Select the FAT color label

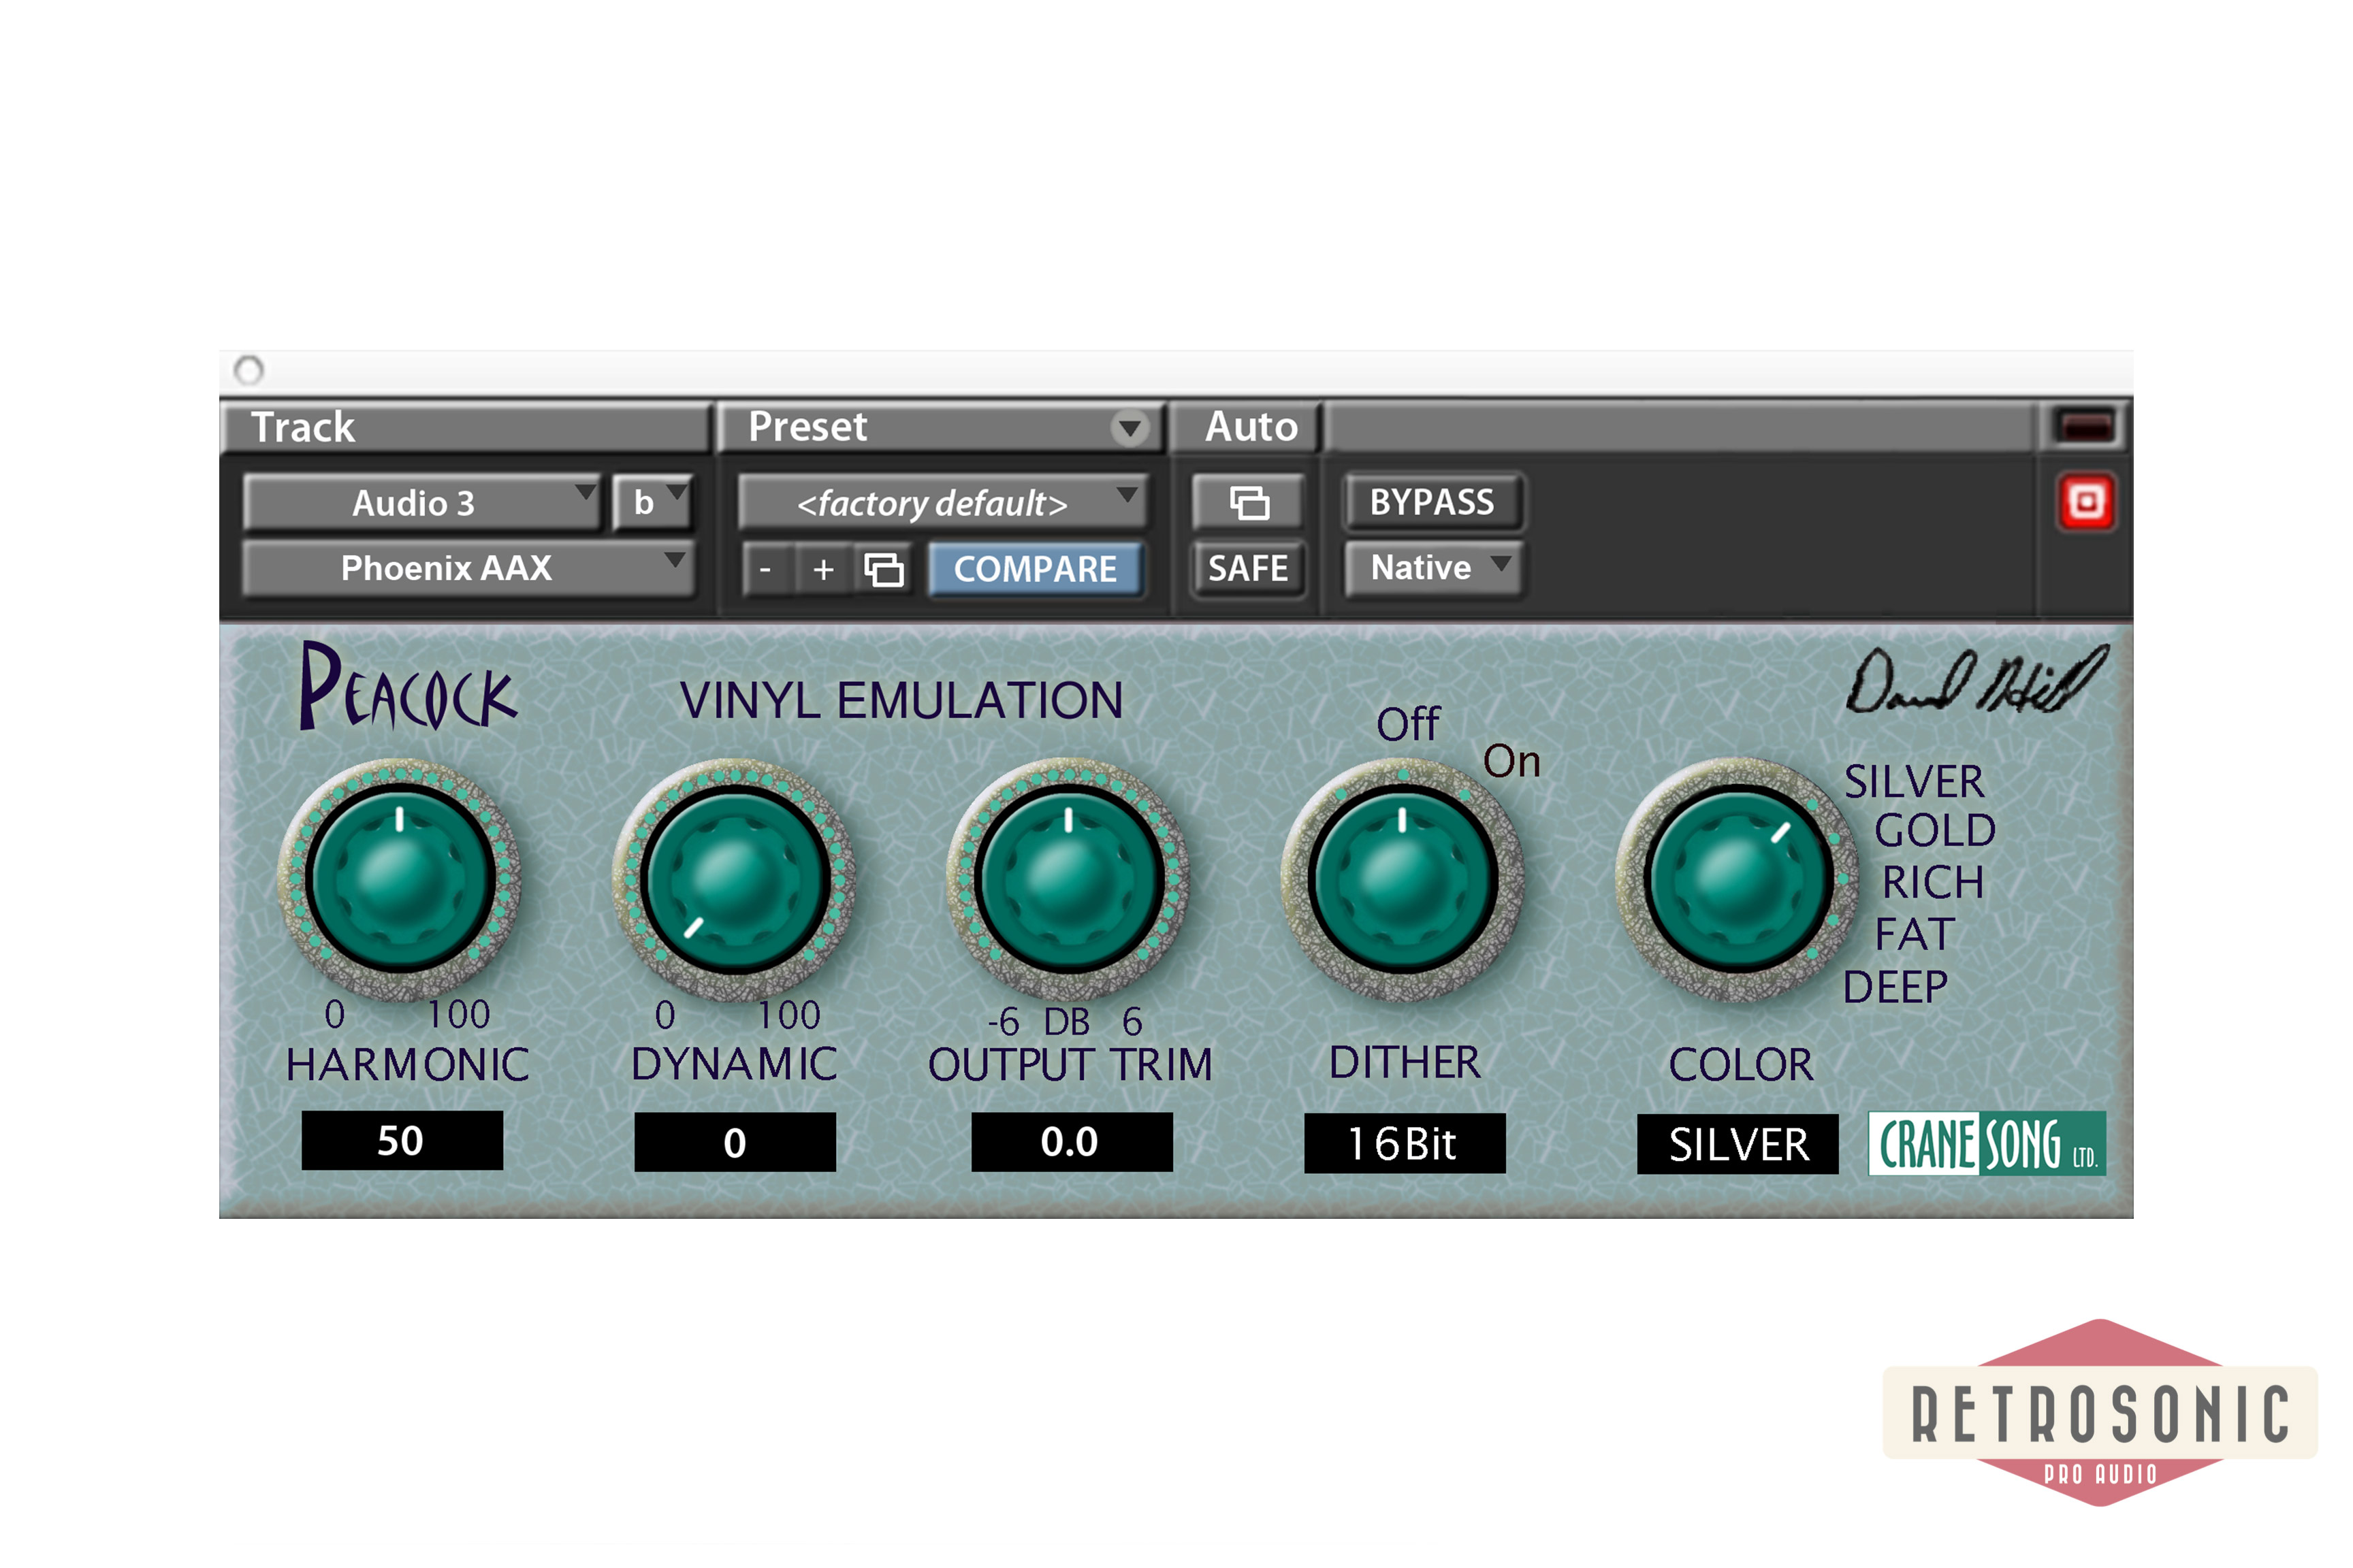coord(1914,934)
